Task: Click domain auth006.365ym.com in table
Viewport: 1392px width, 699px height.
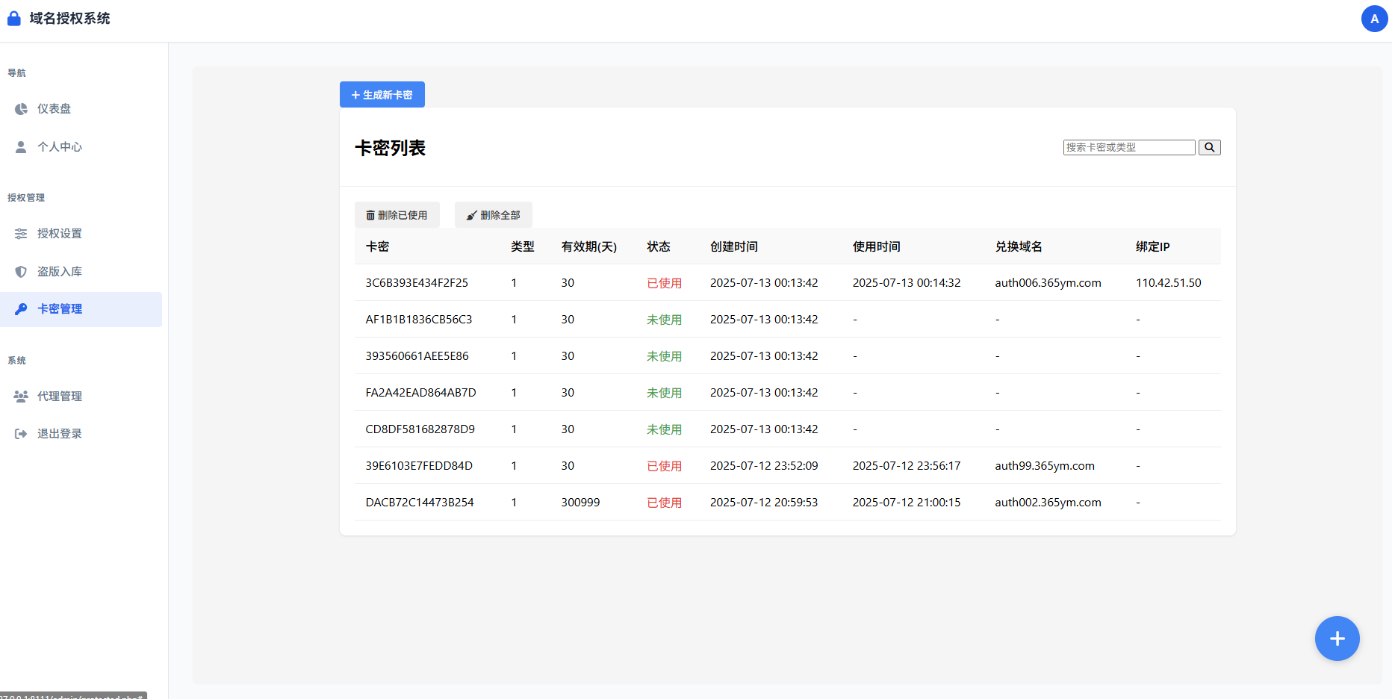Action: [x=1048, y=283]
